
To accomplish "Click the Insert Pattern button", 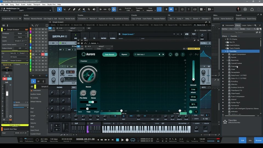I will [147, 19].
